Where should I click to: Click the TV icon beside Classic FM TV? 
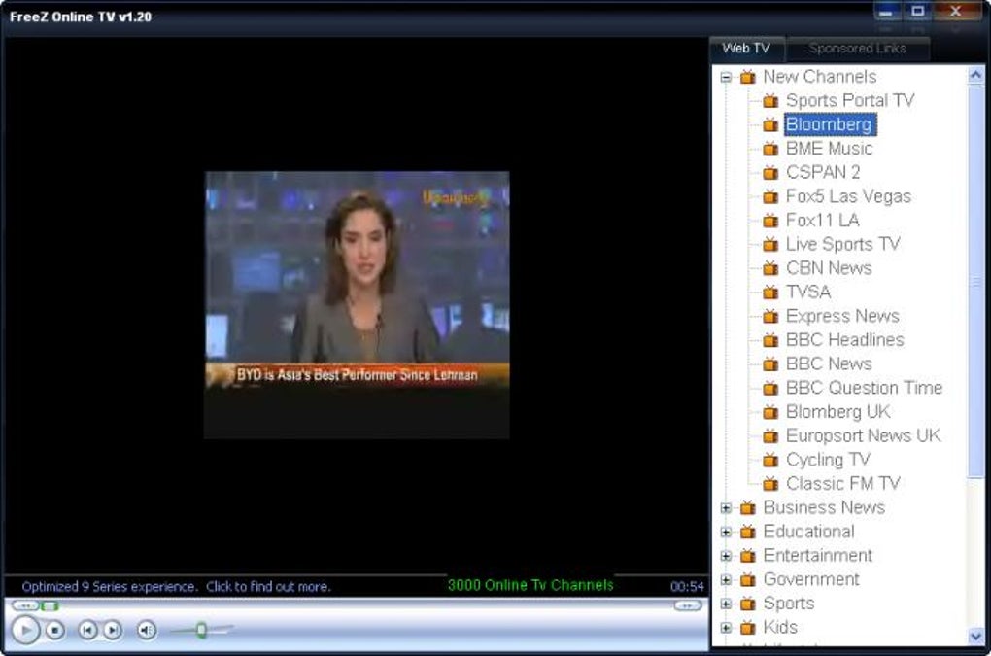tap(770, 485)
